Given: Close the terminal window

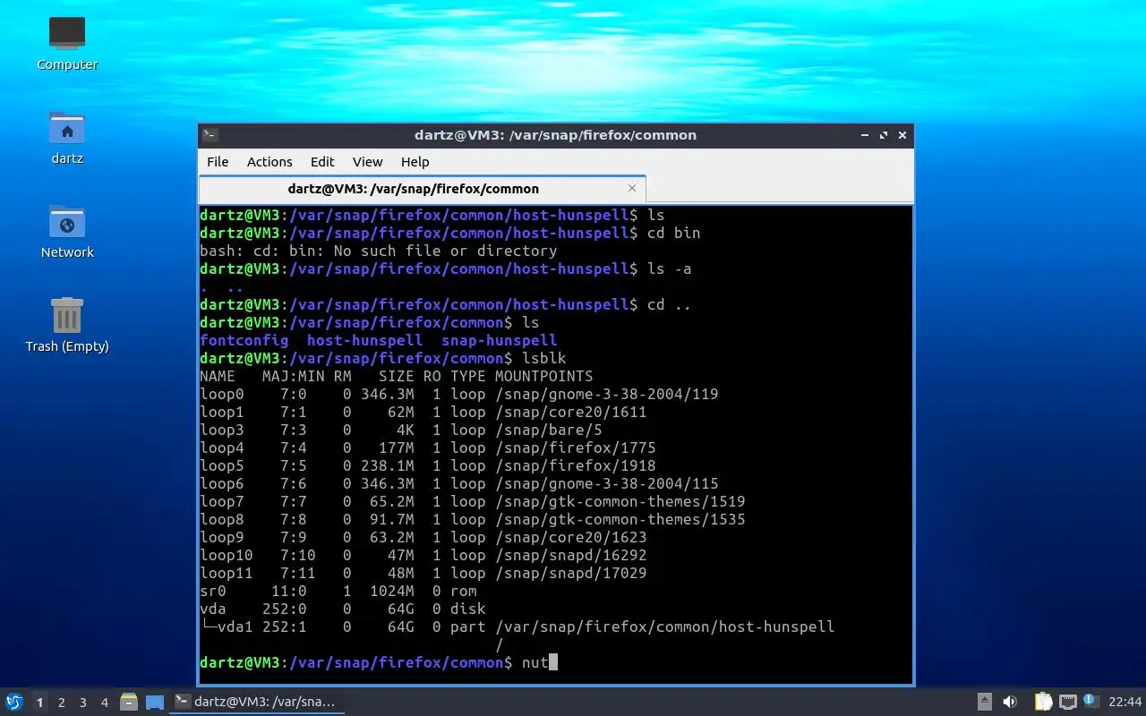Looking at the screenshot, I should pos(902,135).
